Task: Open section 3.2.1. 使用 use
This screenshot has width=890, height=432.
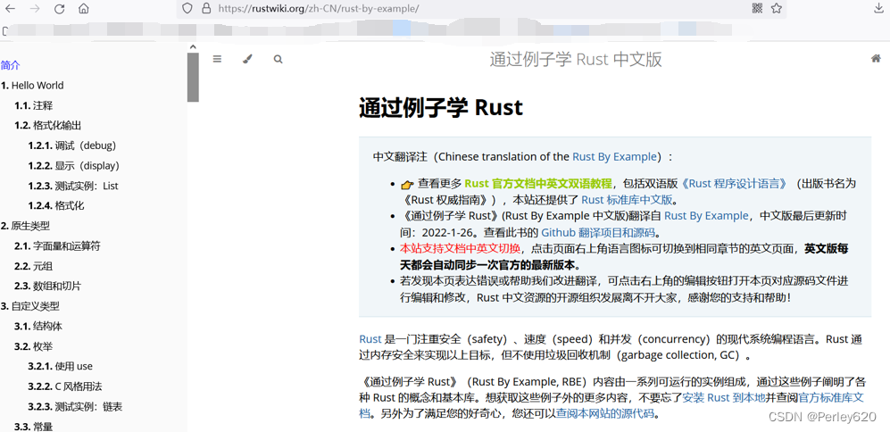Action: [60, 366]
